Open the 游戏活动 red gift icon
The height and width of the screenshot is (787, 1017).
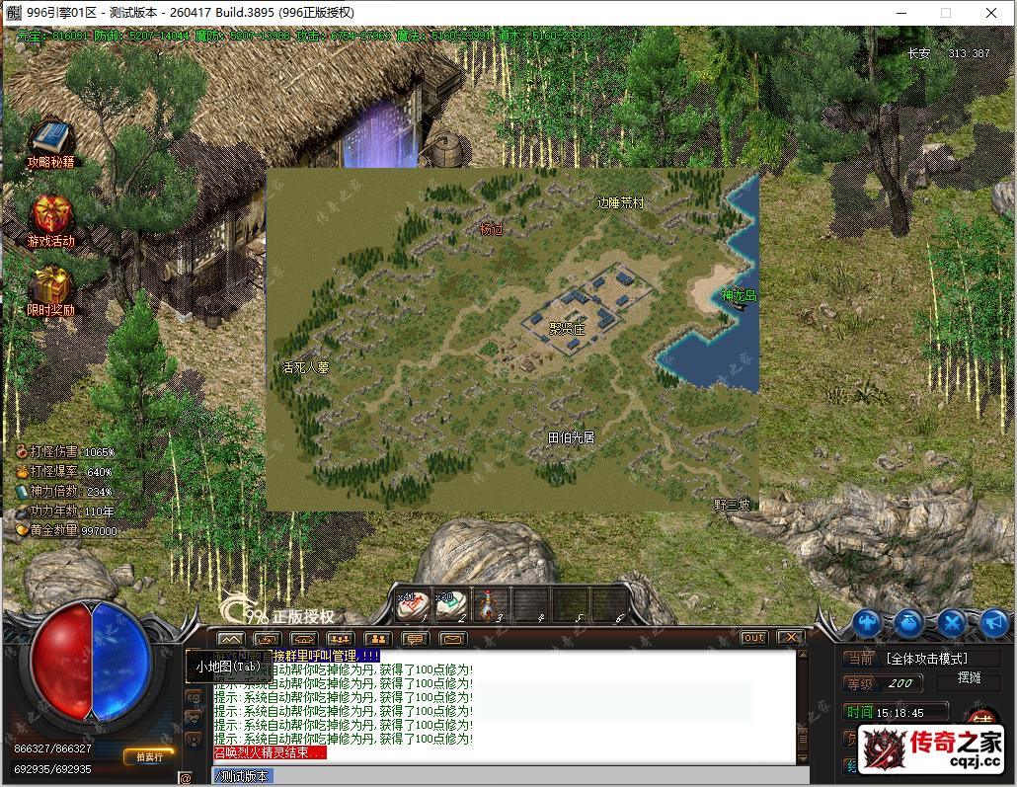[x=50, y=222]
